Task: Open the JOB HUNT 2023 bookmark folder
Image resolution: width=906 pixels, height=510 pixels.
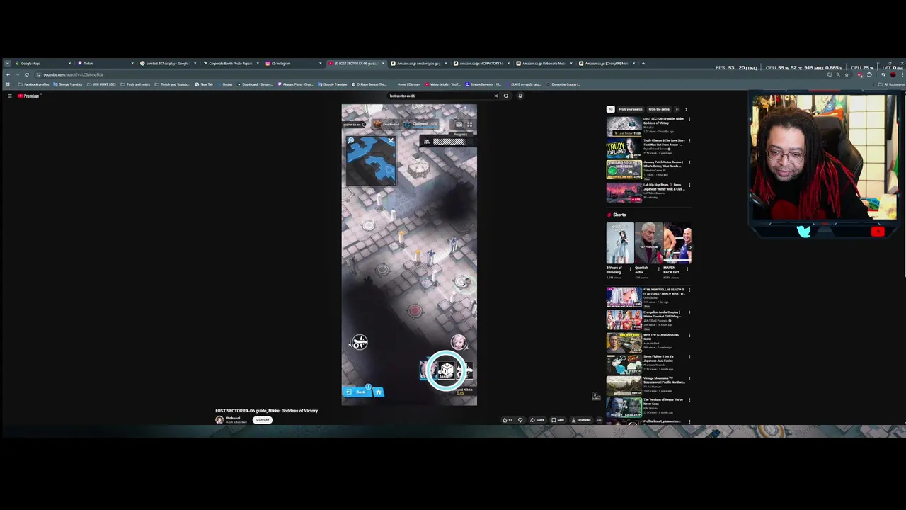Action: click(x=101, y=84)
